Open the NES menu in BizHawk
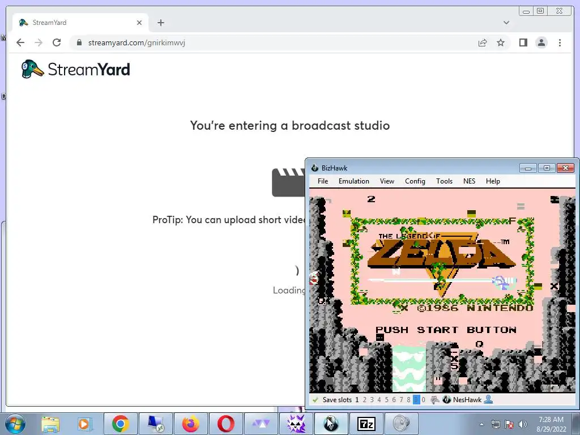 [x=469, y=181]
